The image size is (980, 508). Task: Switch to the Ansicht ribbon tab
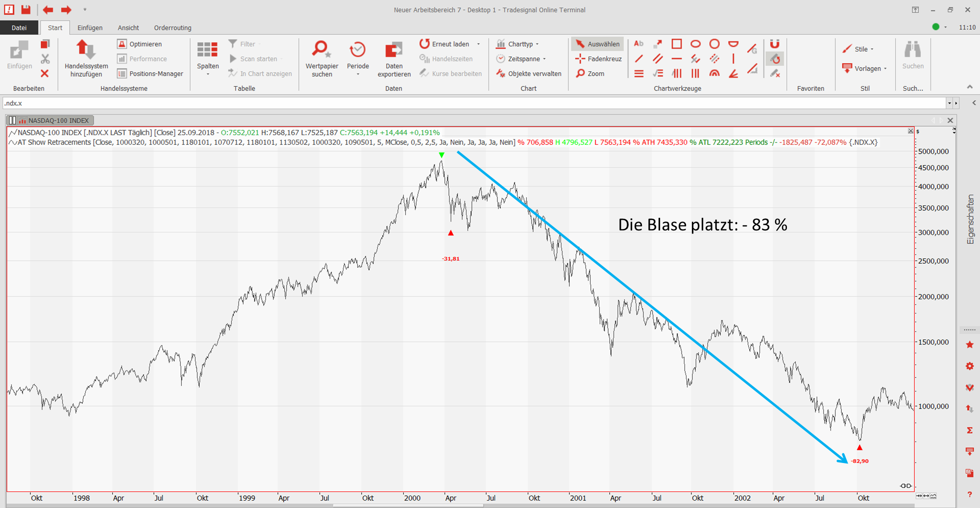click(128, 28)
